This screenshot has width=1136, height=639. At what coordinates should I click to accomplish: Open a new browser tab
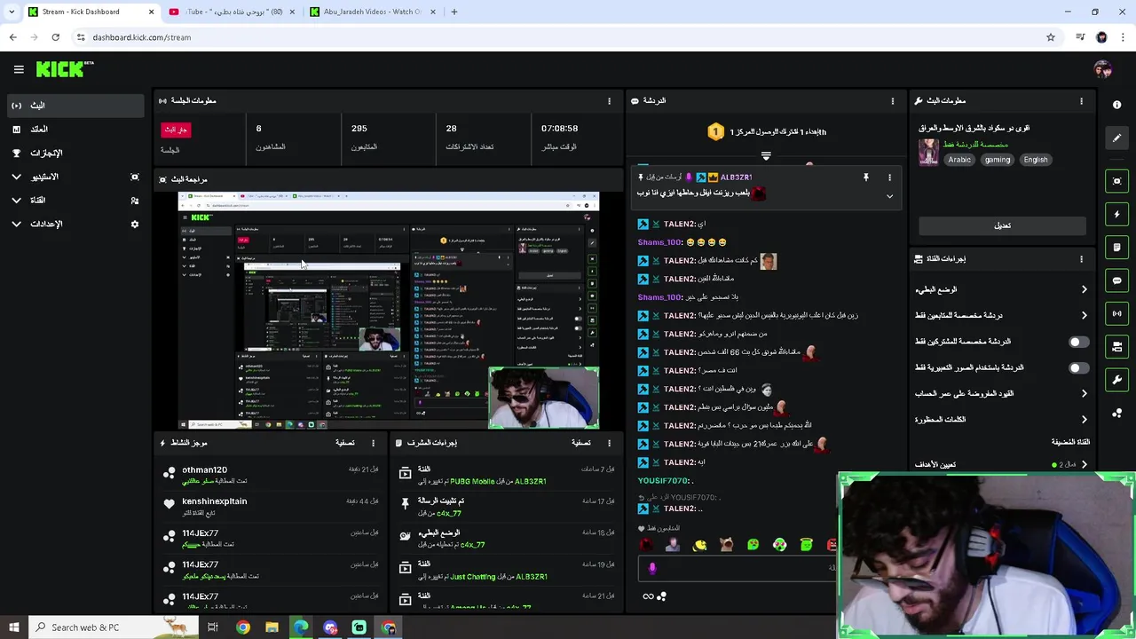pyautogui.click(x=454, y=12)
